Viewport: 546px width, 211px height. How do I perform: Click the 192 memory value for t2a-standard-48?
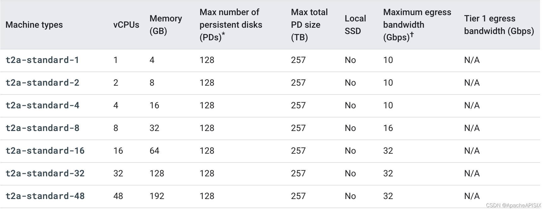(x=157, y=196)
